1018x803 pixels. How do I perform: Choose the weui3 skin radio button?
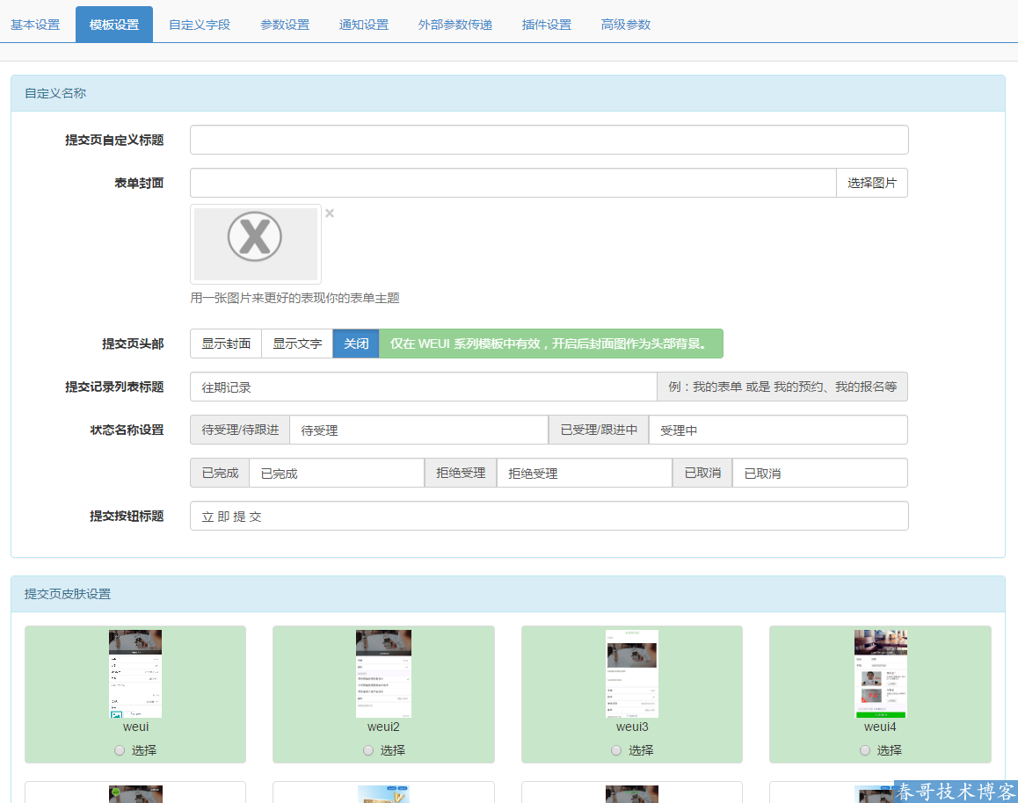click(616, 750)
